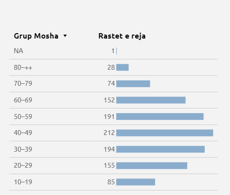
Task: Click the bar showing 85 cases
Action: pyautogui.click(x=136, y=182)
